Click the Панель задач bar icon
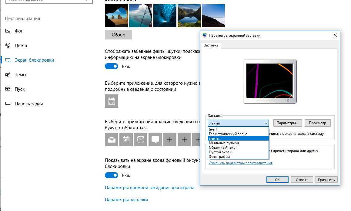351x211 pixels. click(8, 104)
